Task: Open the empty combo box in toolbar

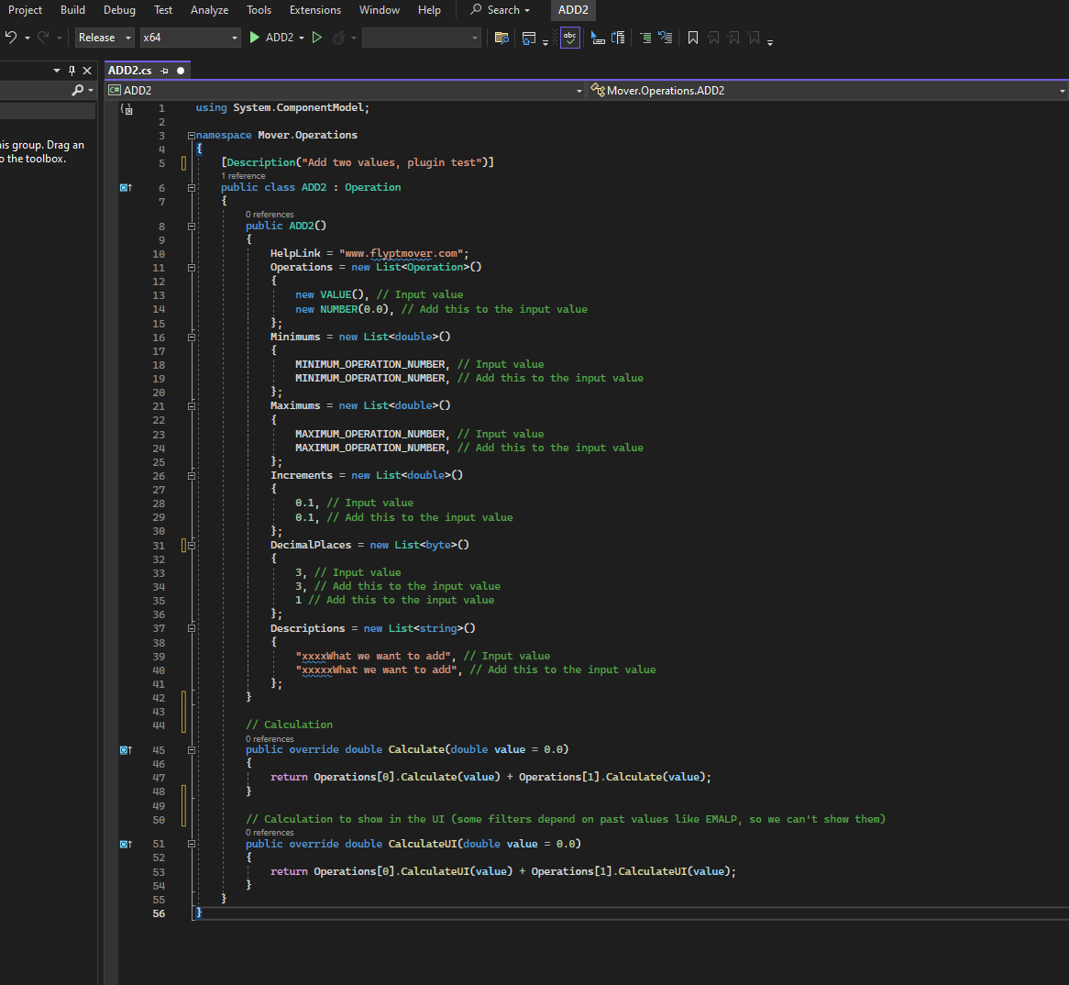Action: click(422, 38)
